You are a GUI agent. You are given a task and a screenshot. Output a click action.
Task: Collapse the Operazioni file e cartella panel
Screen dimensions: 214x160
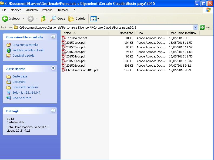coord(53,37)
